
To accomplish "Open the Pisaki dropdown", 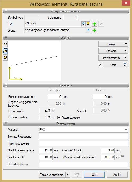I will pyautogui.click(x=113, y=44).
